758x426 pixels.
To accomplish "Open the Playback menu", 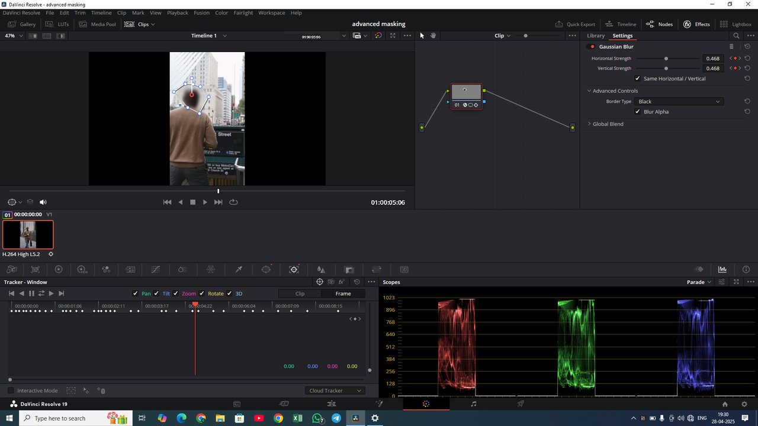I will click(x=177, y=12).
